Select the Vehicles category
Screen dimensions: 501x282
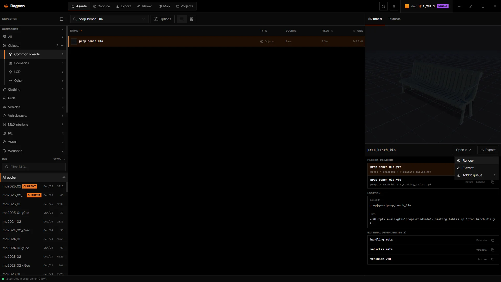[x=33, y=107]
